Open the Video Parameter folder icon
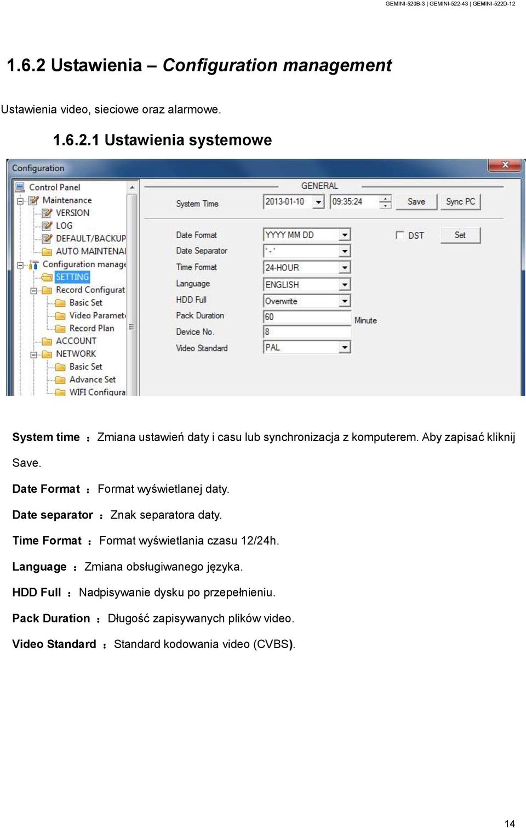 60,315
